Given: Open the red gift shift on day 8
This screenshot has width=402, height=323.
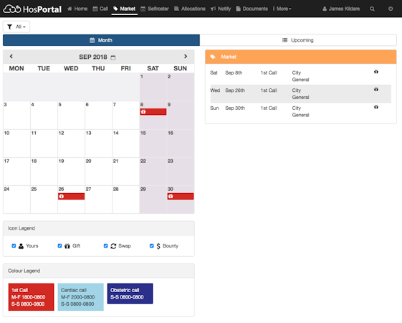Looking at the screenshot, I should (x=153, y=112).
